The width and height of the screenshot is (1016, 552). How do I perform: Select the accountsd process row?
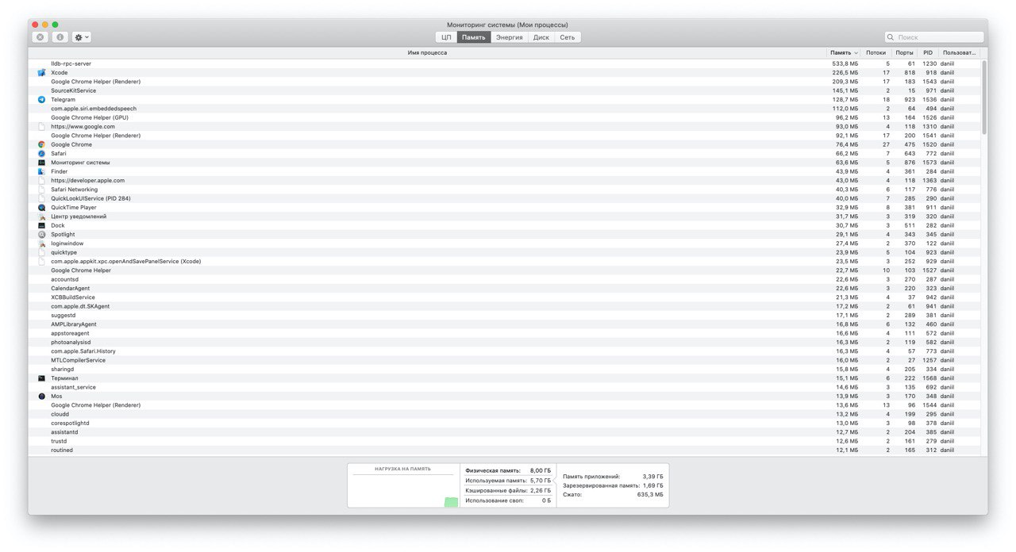point(505,279)
